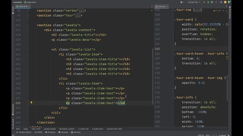Viewport: 243px width, 136px height.
Task: Click the teal toolbox icon at top right
Action: tap(229, 2)
